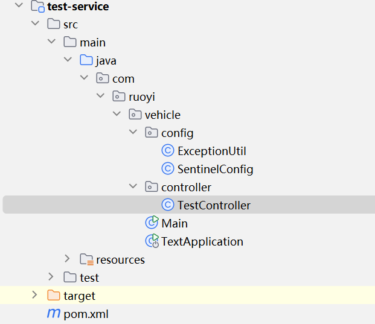Collapse the controller package
Viewport: 375px width, 324px height.
click(133, 187)
